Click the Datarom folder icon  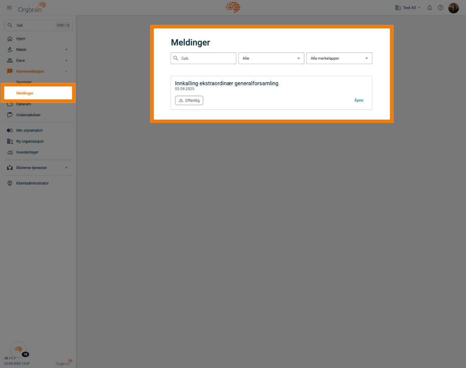pos(10,104)
